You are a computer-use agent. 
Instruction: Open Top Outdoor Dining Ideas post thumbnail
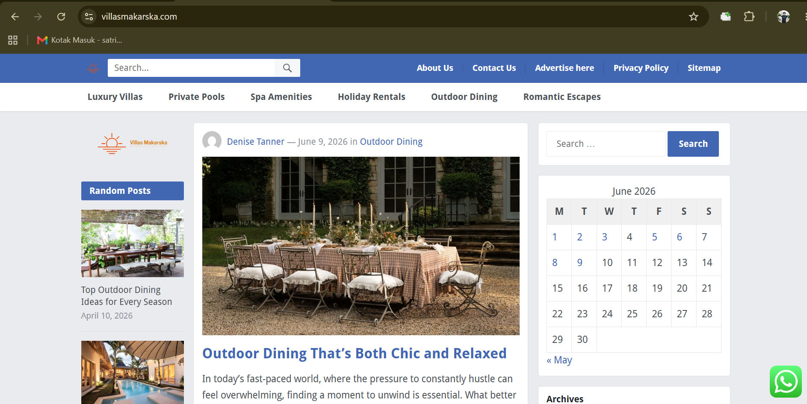click(133, 243)
